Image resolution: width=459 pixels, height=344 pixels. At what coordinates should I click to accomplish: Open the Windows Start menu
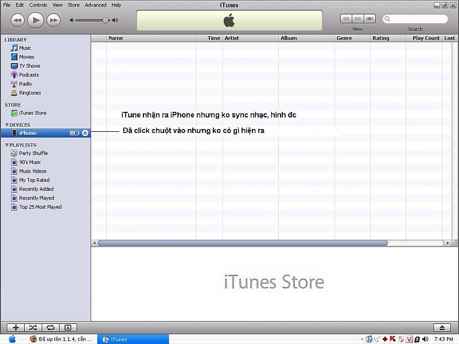tap(12, 339)
